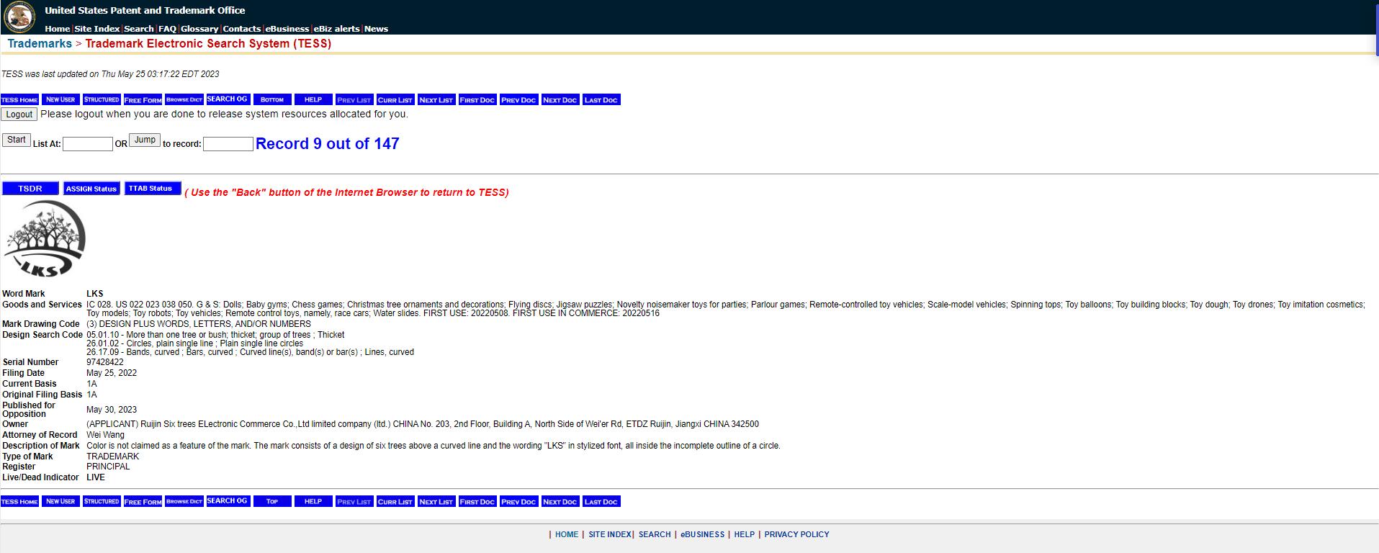This screenshot has height=553, width=1379.
Task: Go to Next Doc in top toolbar
Action: 560,100
